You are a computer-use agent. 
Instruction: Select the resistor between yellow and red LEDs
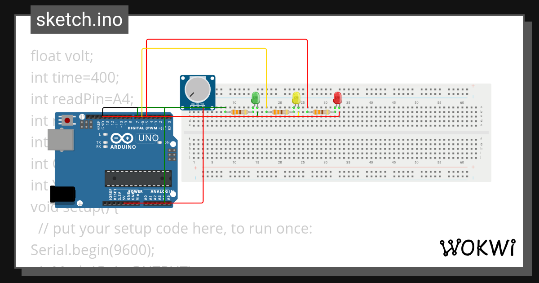(321, 112)
